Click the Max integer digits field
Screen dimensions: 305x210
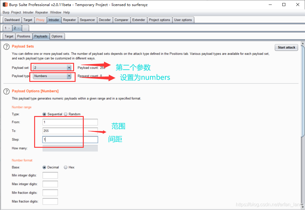click(50, 184)
